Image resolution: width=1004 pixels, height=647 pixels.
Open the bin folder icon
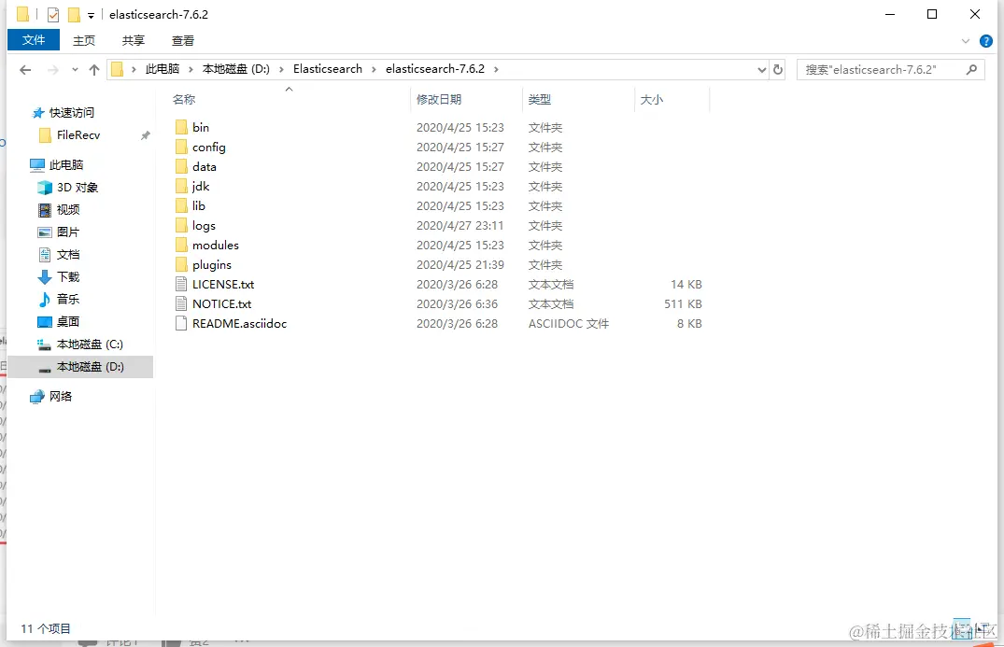pos(181,127)
